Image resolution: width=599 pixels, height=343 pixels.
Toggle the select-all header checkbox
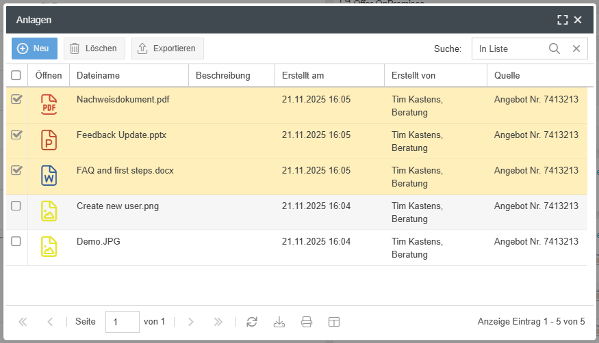click(x=16, y=76)
